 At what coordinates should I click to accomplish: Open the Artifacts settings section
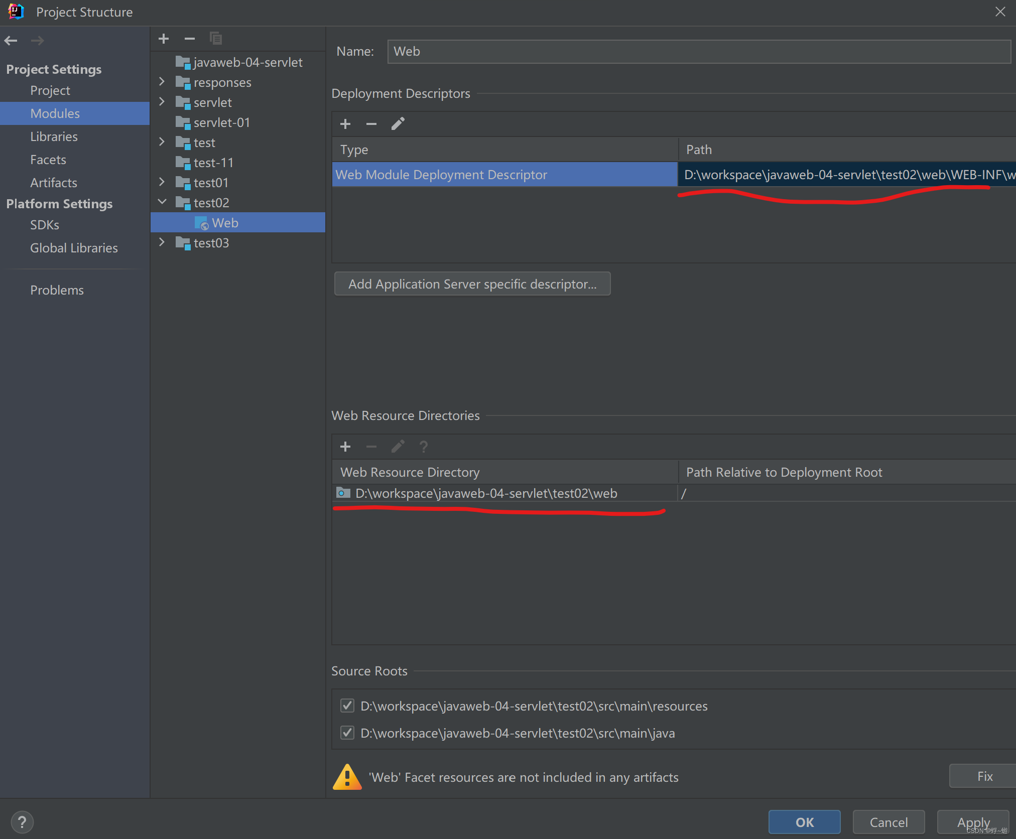pyautogui.click(x=54, y=183)
